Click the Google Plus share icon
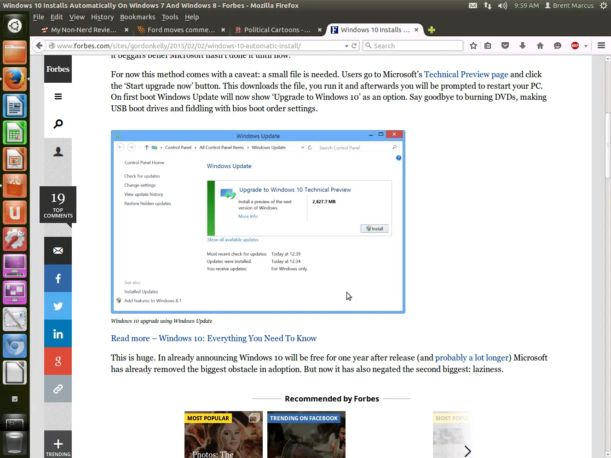The width and height of the screenshot is (611, 458). (58, 361)
